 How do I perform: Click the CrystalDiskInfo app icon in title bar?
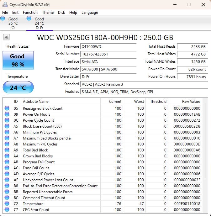[x=5, y=4]
